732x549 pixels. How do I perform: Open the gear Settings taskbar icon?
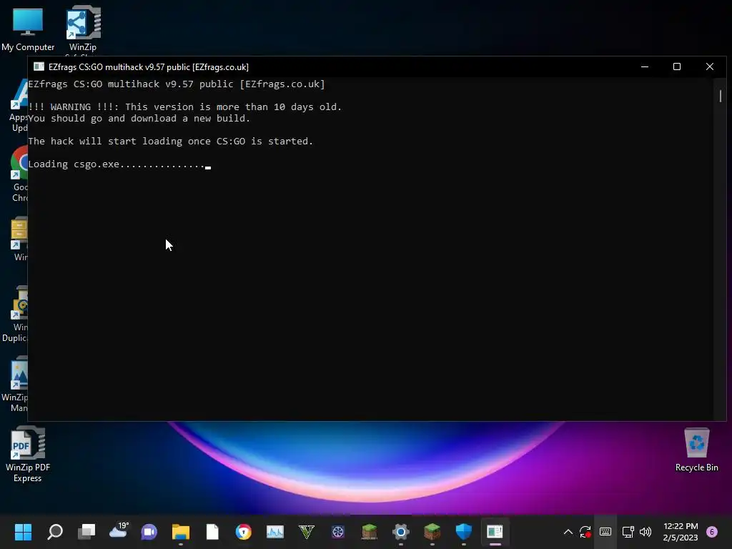point(400,532)
